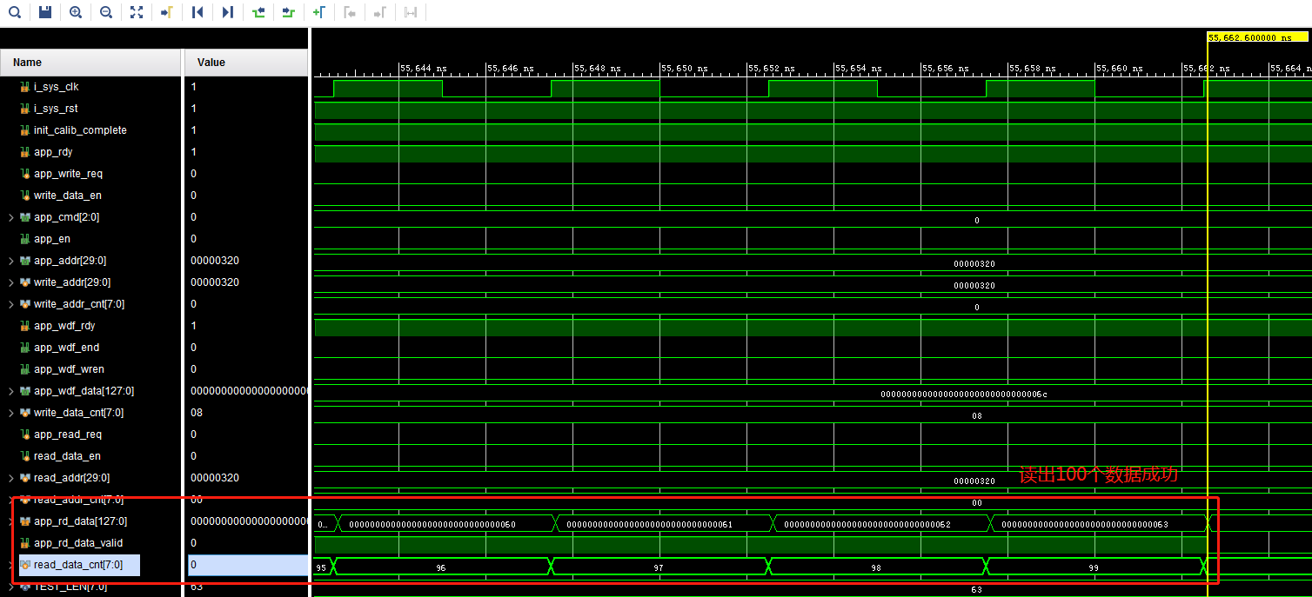Expand the app_addr[29:0] signal

[9, 260]
